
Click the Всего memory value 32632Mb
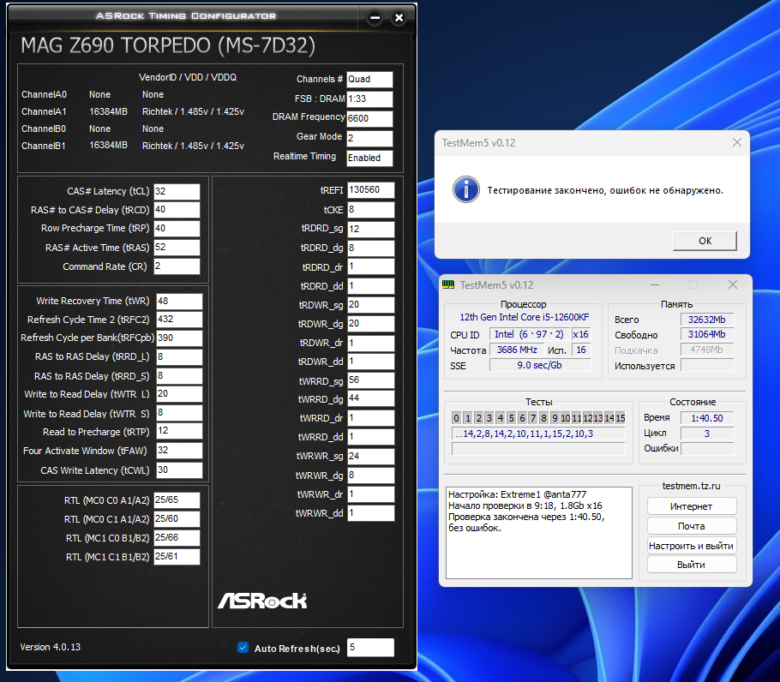tap(707, 320)
